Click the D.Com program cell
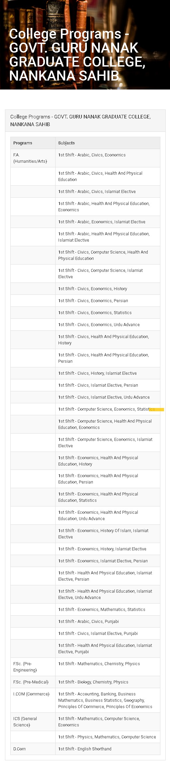Image resolution: width=170 pixels, height=761 pixels. click(x=33, y=749)
